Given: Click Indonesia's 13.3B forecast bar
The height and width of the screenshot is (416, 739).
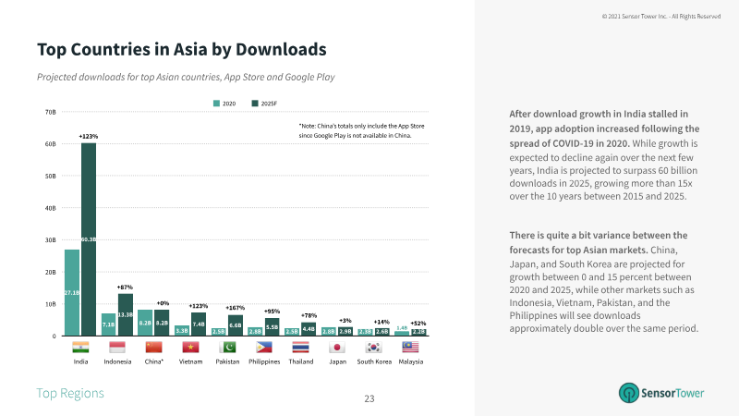Looking at the screenshot, I should (126, 314).
